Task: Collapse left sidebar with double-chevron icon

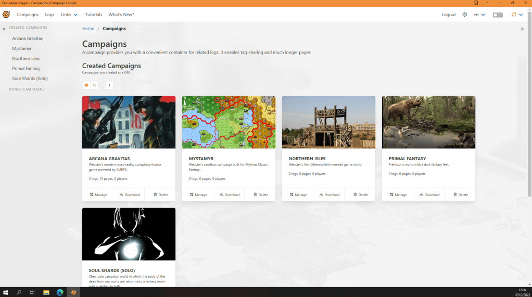Action: (4, 29)
